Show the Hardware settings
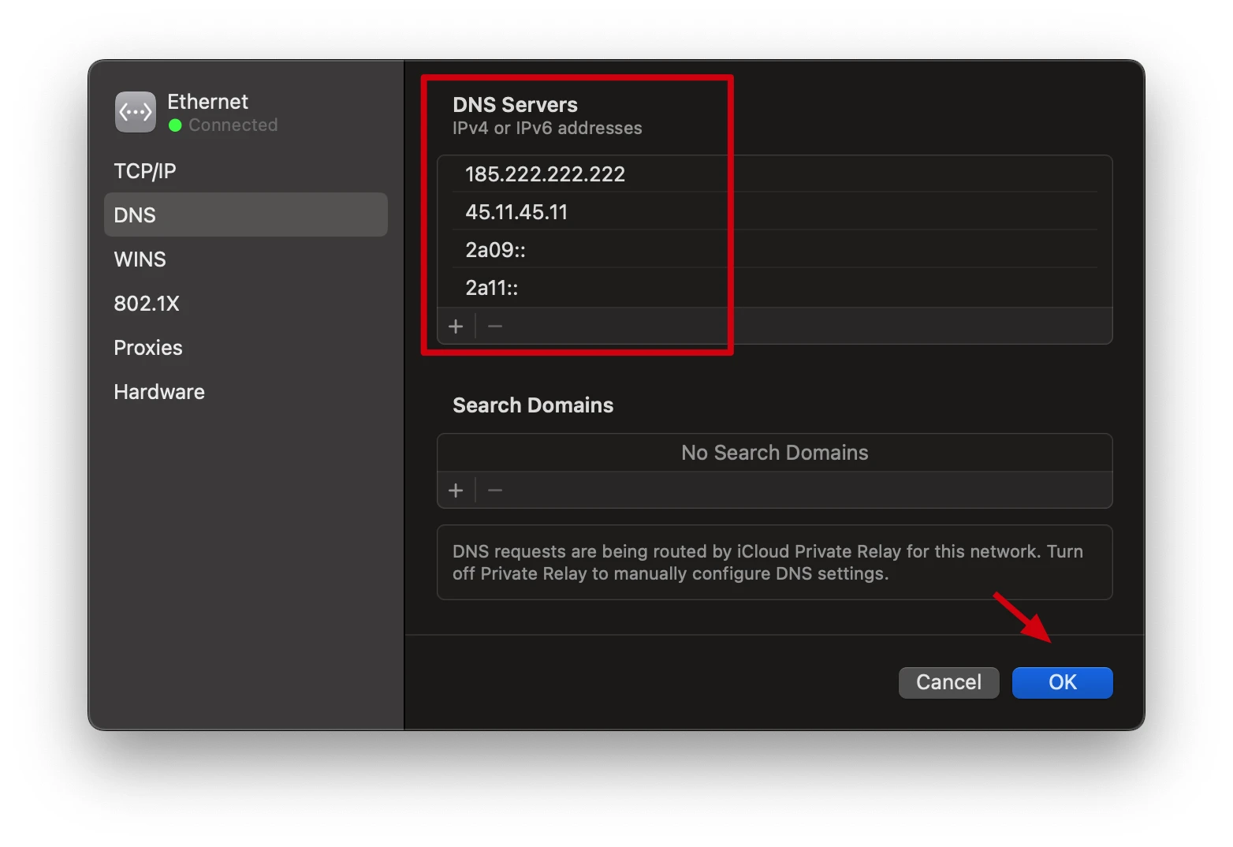 (159, 392)
